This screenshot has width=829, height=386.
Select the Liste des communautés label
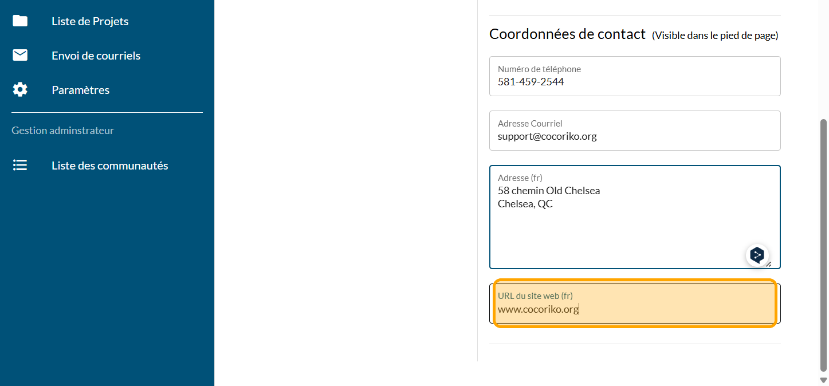click(109, 166)
